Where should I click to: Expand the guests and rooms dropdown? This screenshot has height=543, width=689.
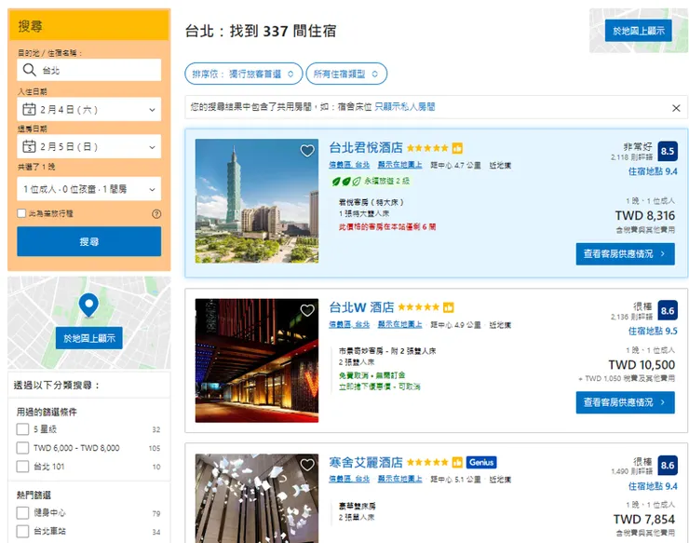pyautogui.click(x=88, y=189)
